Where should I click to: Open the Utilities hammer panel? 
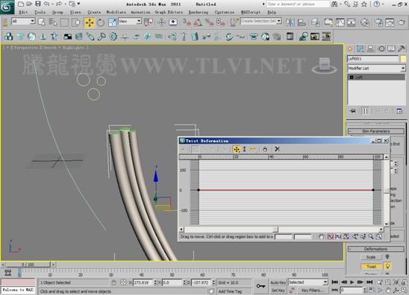click(x=402, y=48)
